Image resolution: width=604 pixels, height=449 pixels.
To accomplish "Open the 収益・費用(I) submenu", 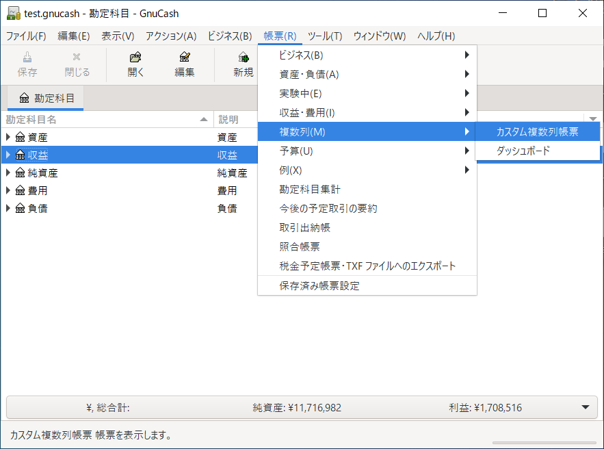I will [367, 112].
